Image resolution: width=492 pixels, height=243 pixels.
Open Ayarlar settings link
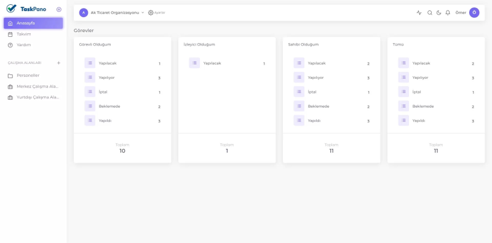click(157, 12)
